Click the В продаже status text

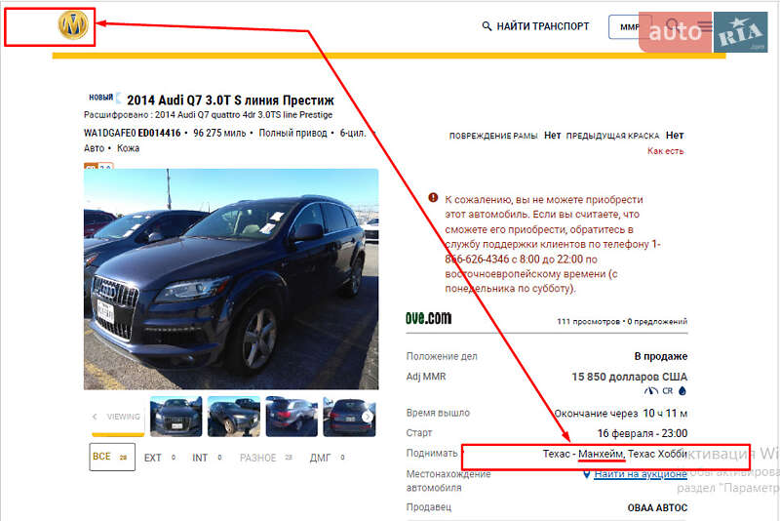(661, 356)
